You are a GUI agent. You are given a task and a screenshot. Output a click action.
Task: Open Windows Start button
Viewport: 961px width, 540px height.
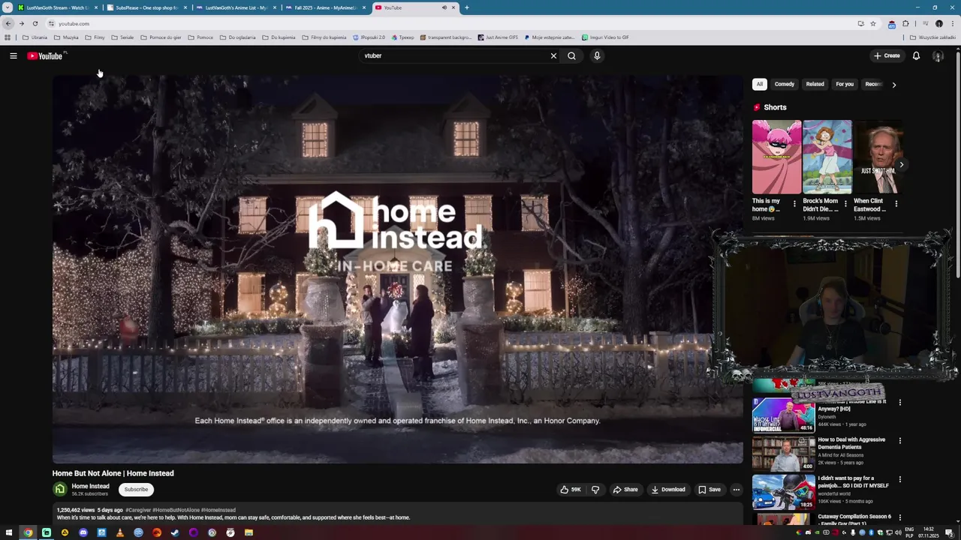(9, 532)
